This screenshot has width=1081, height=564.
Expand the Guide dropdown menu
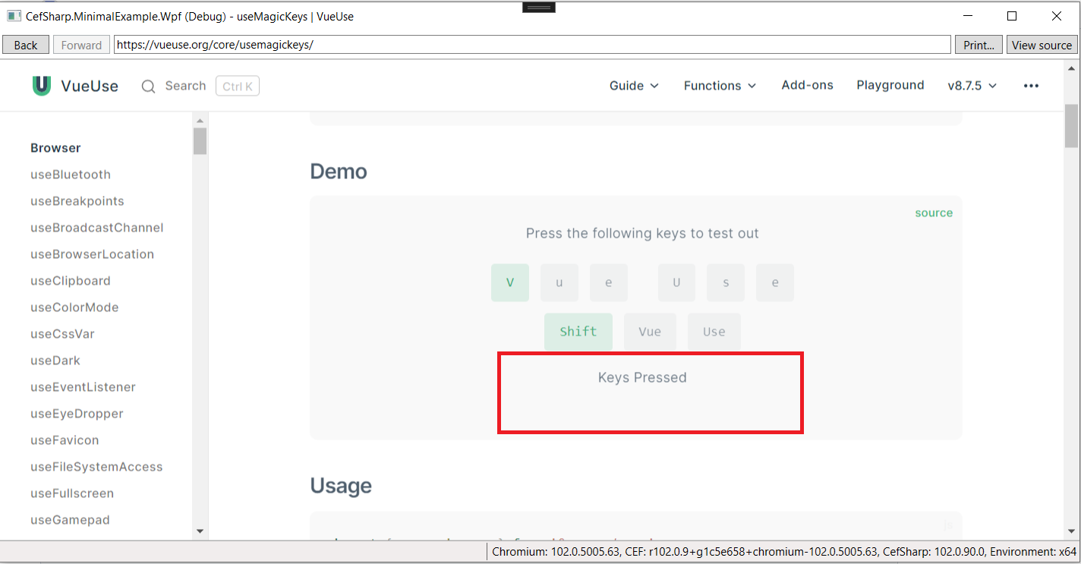(634, 86)
